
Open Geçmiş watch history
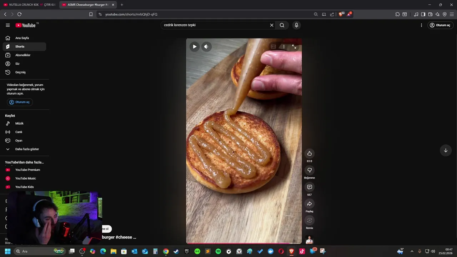pos(24,72)
